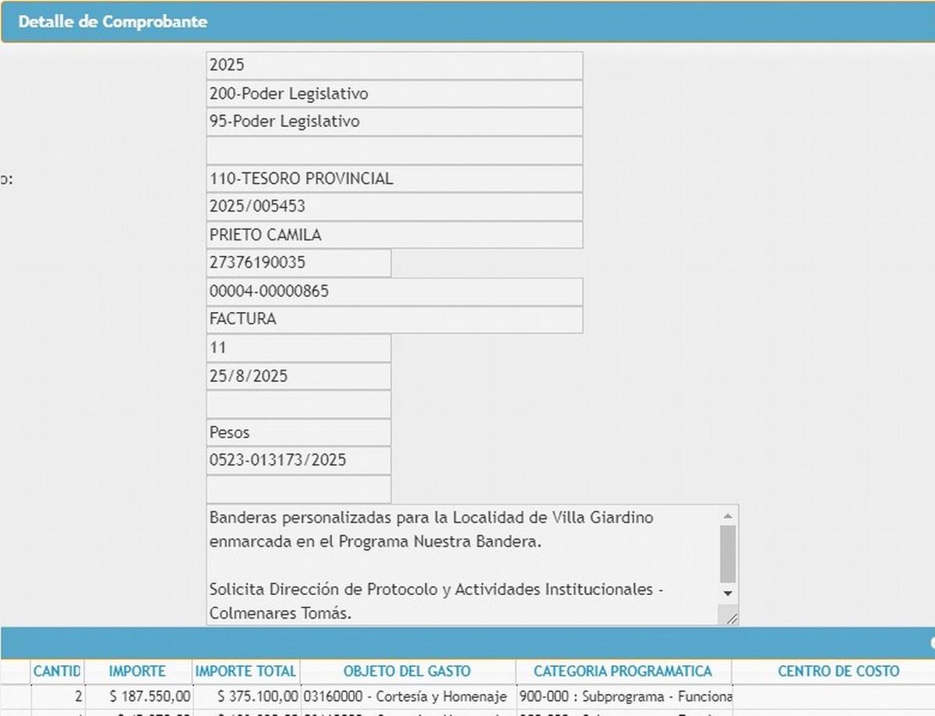Select the 200-Poder Legislativo field
This screenshot has height=716, width=935.
[394, 94]
